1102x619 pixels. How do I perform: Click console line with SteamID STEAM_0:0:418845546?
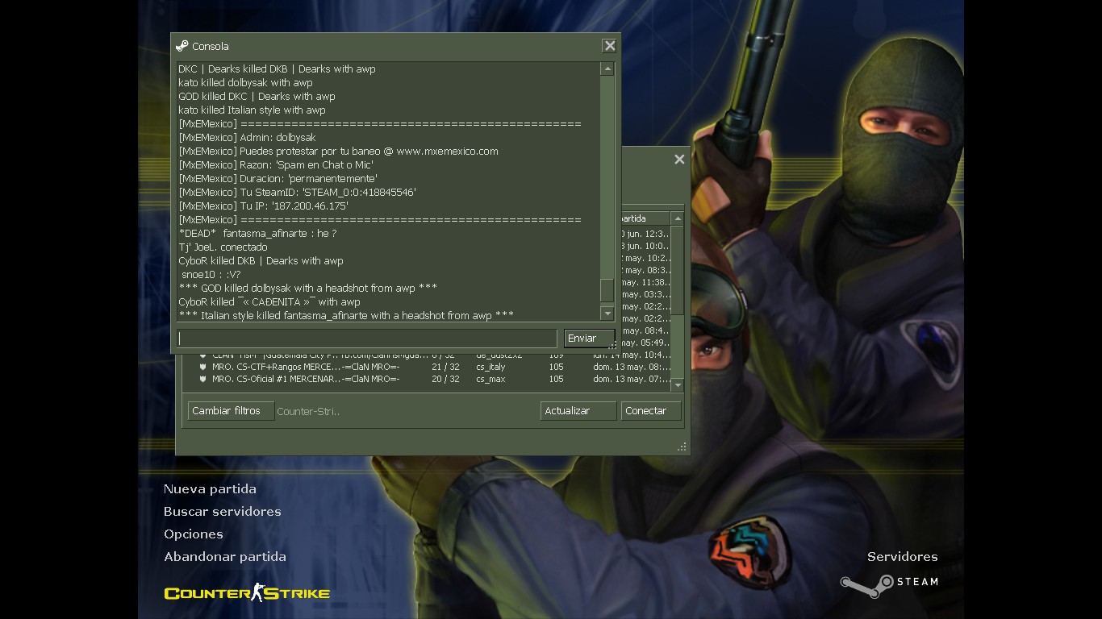(298, 192)
